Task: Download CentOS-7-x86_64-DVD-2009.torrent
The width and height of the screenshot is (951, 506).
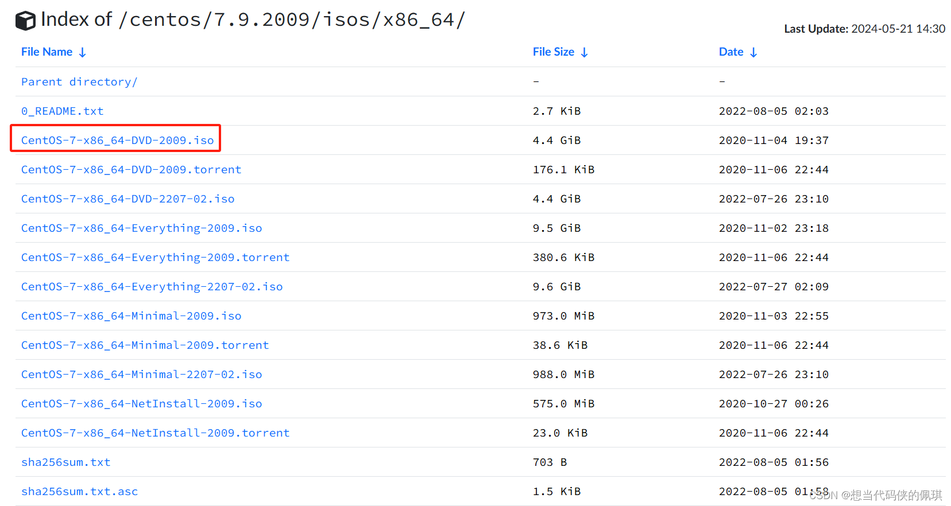Action: 131,170
